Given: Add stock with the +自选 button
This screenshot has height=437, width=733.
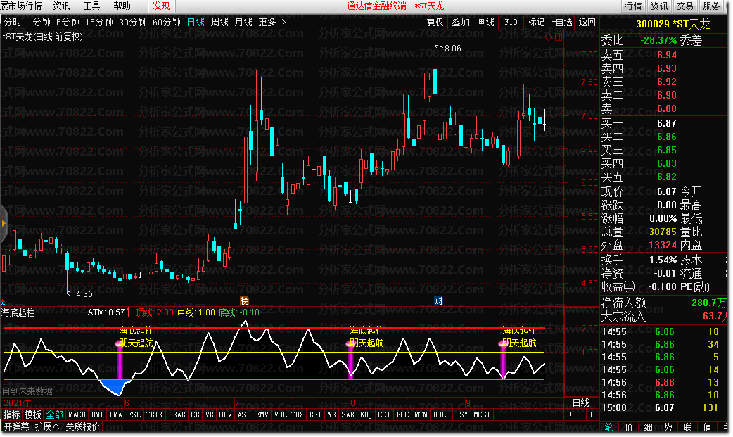Looking at the screenshot, I should pyautogui.click(x=562, y=22).
